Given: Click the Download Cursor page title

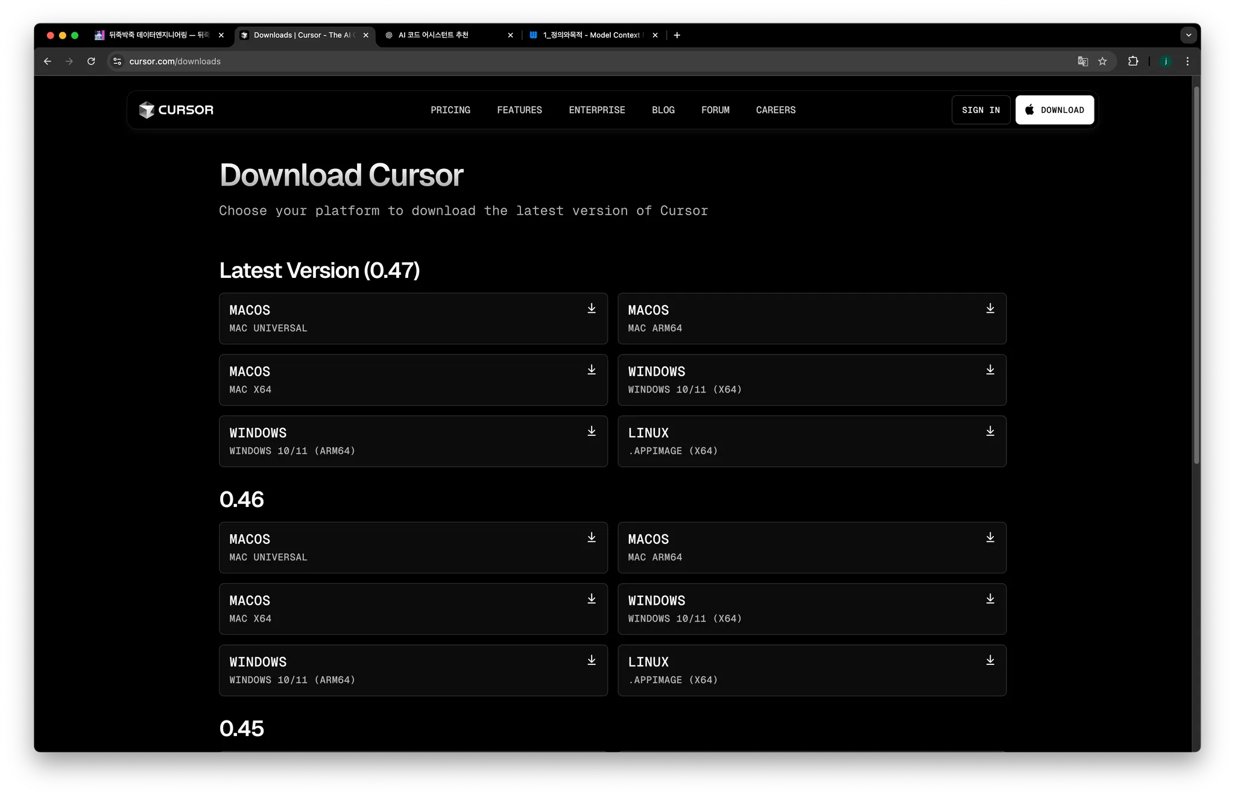Looking at the screenshot, I should pyautogui.click(x=341, y=175).
